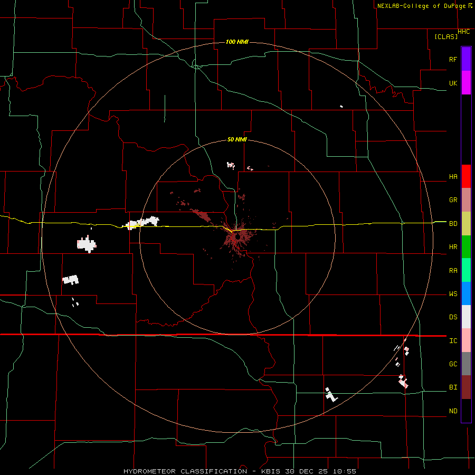Click the DS white legend swatch
Viewport: 475px width, 475px height.
(x=466, y=317)
